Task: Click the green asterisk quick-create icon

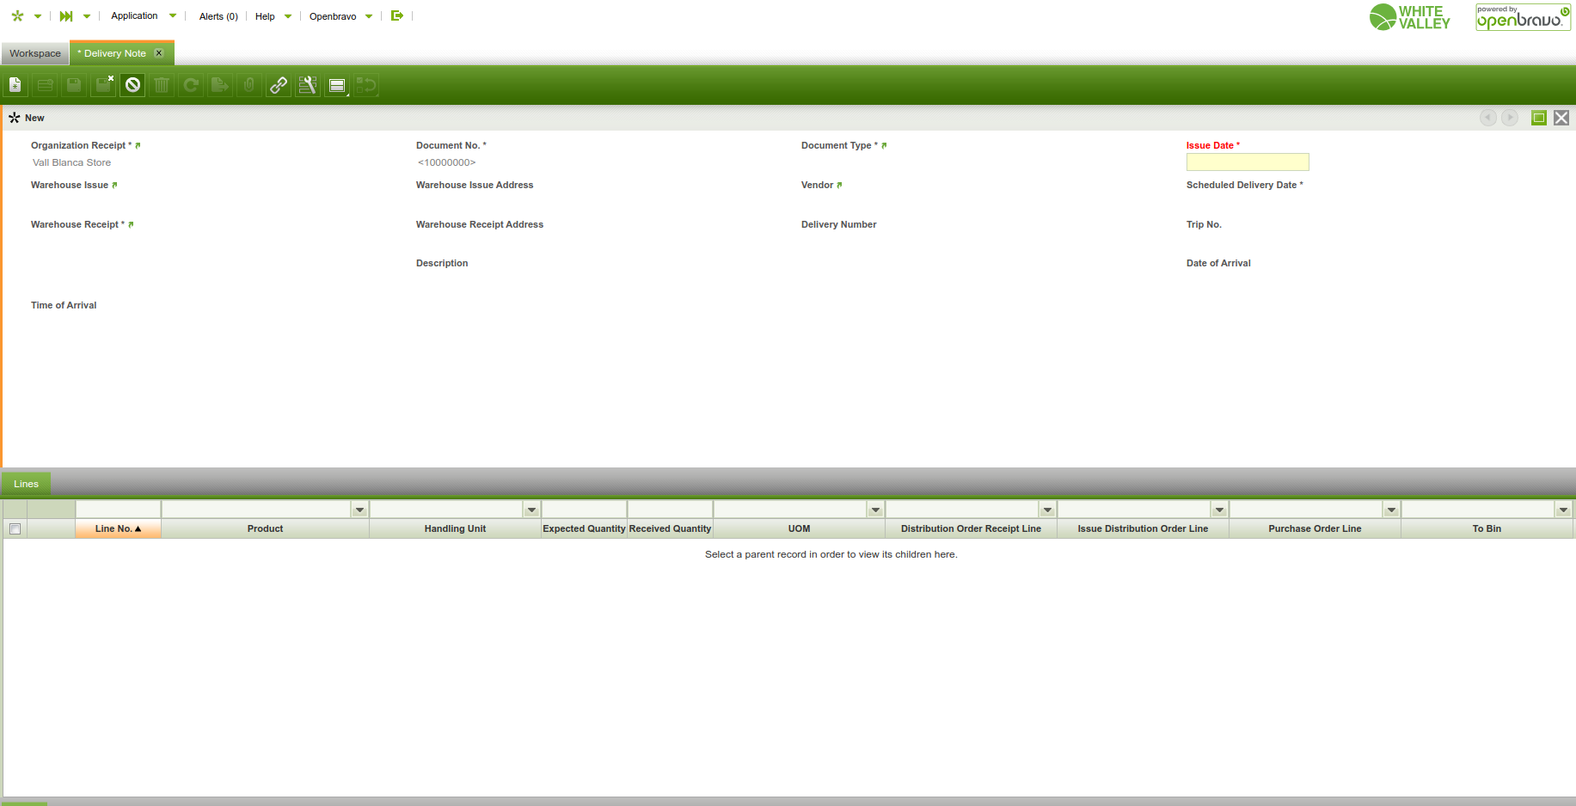Action: [x=17, y=16]
